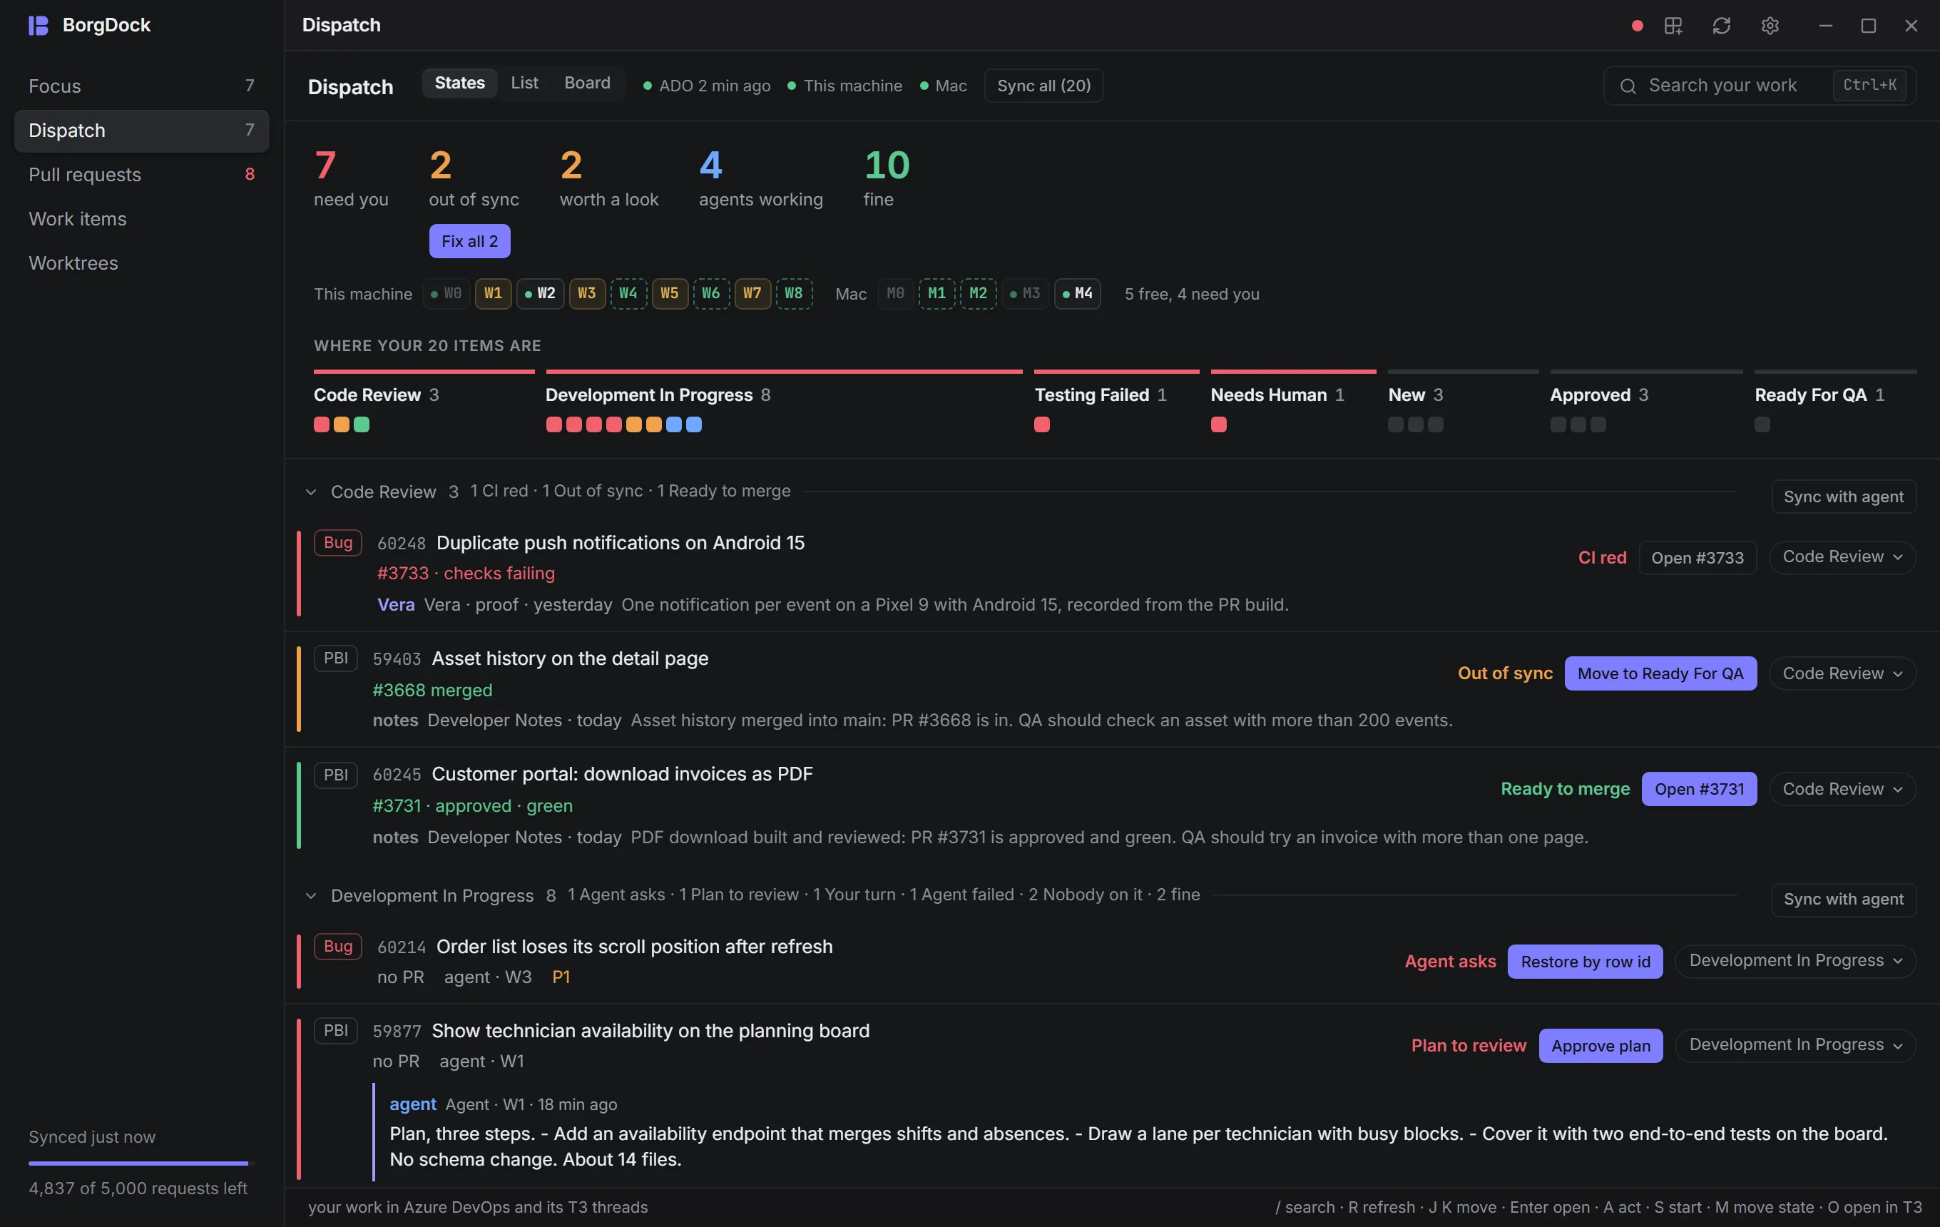Viewport: 1940px width, 1227px height.
Task: Open the layout grid icon in title bar
Action: (x=1673, y=26)
